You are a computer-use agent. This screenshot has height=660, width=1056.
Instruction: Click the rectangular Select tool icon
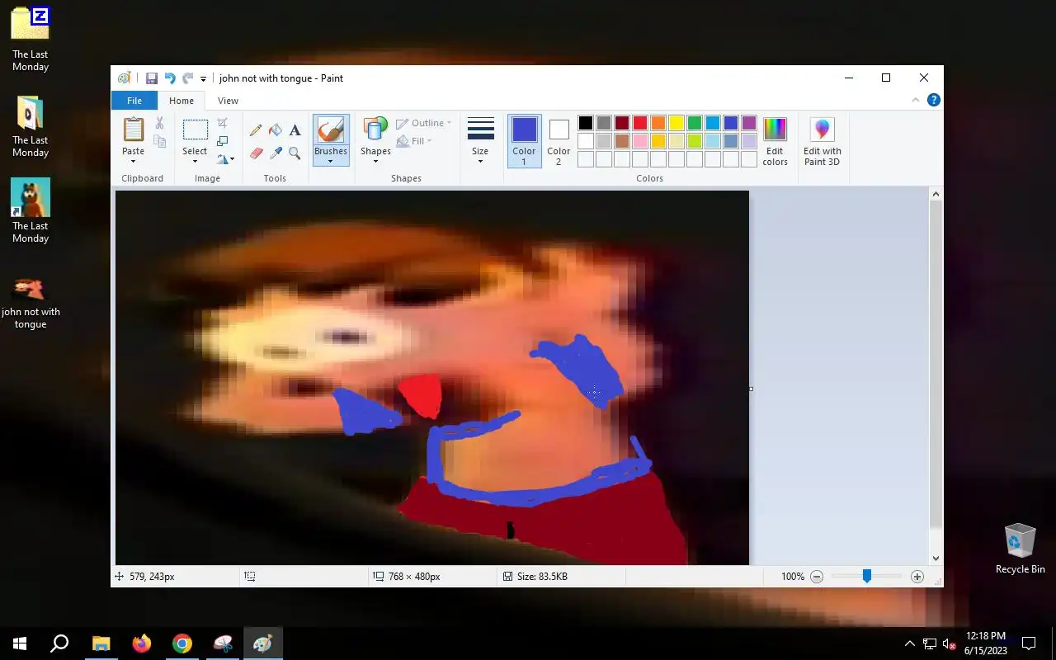[x=195, y=130]
